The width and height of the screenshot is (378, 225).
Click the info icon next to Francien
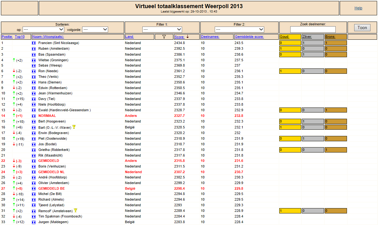(x=34, y=43)
